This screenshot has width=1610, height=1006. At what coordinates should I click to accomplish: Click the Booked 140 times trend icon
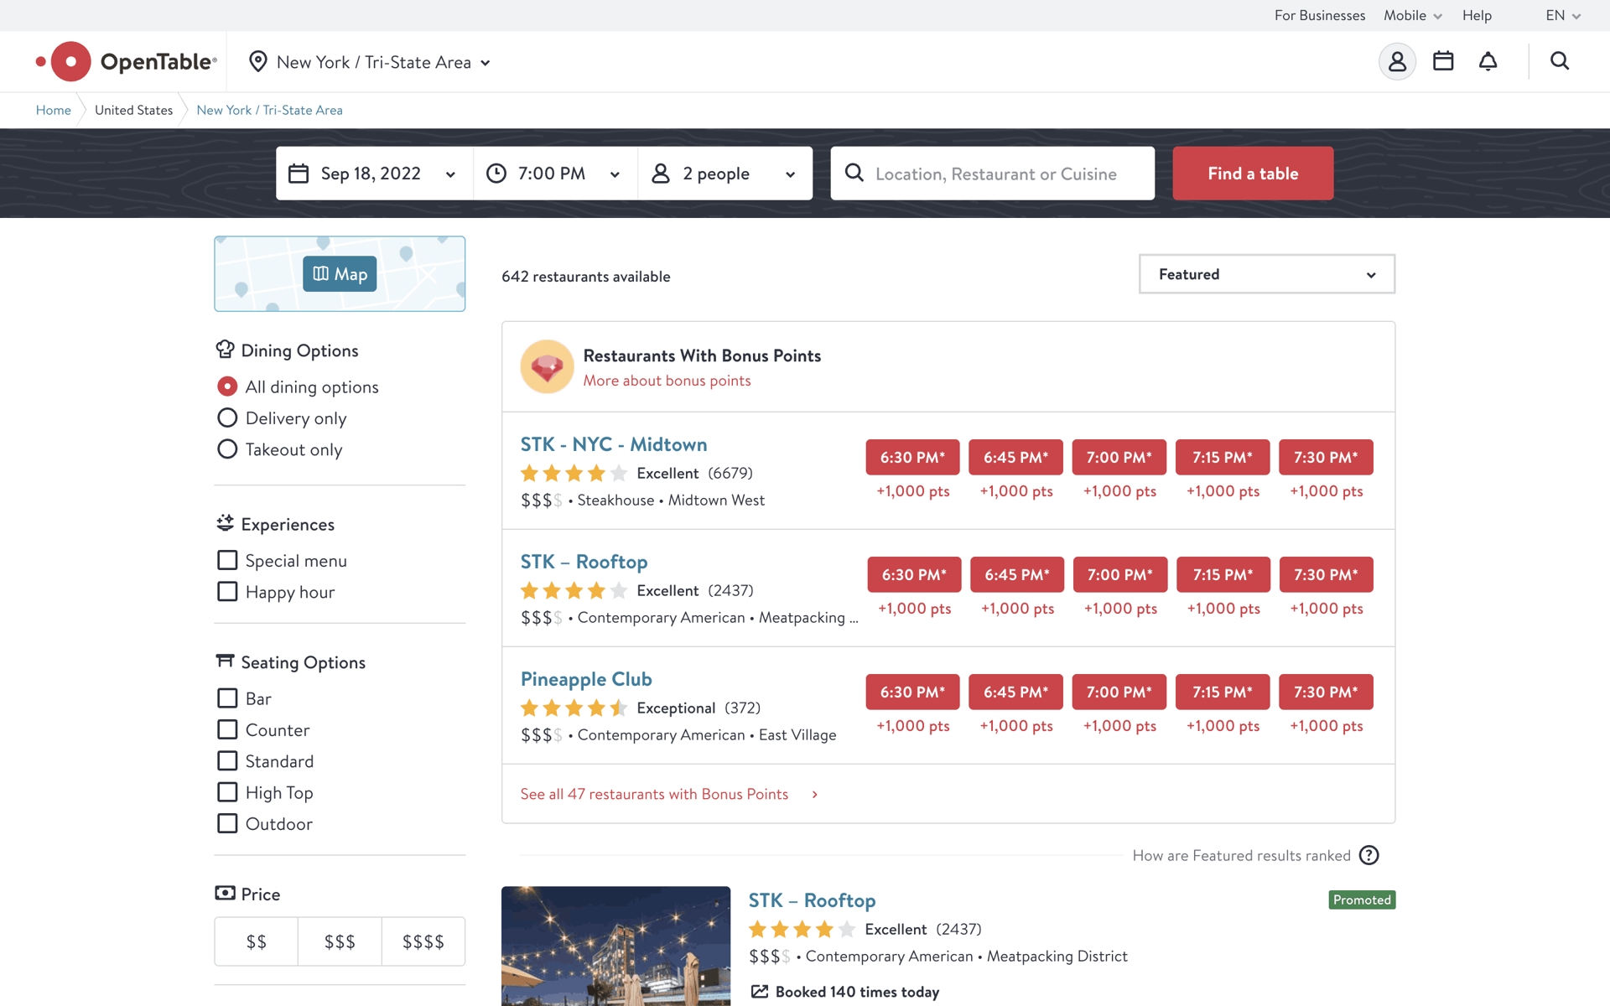coord(760,992)
